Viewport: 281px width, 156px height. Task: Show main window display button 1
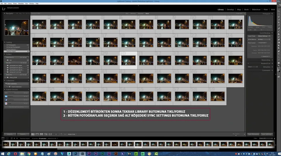pyautogui.click(x=3, y=138)
